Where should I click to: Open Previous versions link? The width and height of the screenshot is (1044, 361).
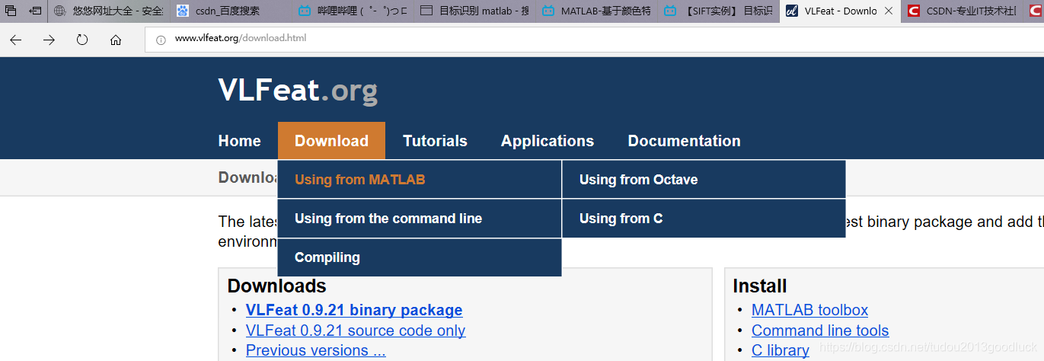(316, 350)
